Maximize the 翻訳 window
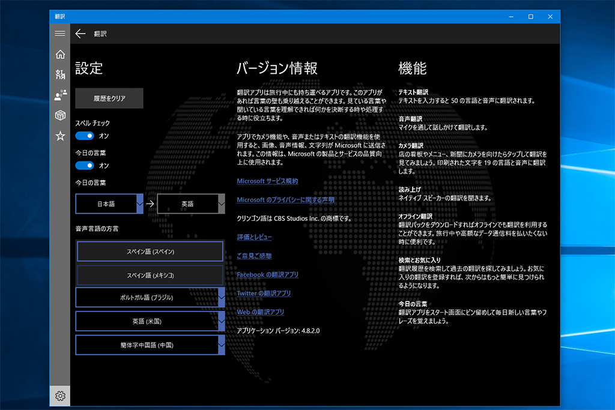 click(x=531, y=16)
